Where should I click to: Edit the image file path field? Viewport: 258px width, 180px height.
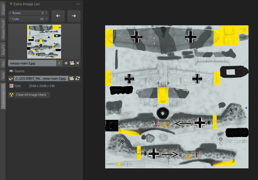click(41, 79)
